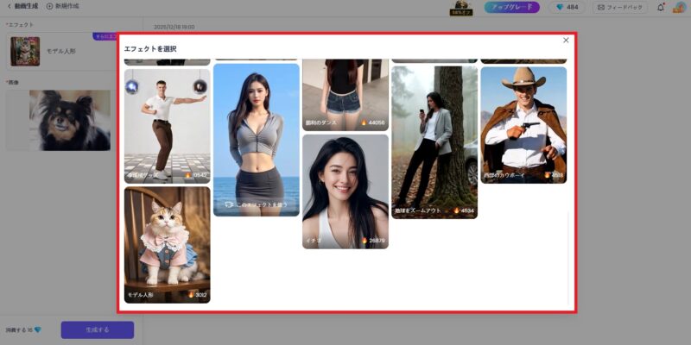Click the 動画生成 page title
The width and height of the screenshot is (691, 345).
pos(28,6)
